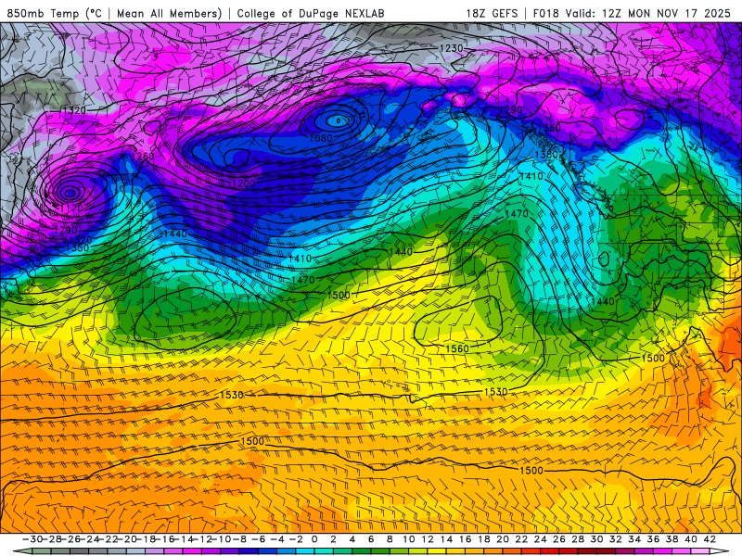
Task: Click the 38 value on the color scale
Action: pos(672,539)
